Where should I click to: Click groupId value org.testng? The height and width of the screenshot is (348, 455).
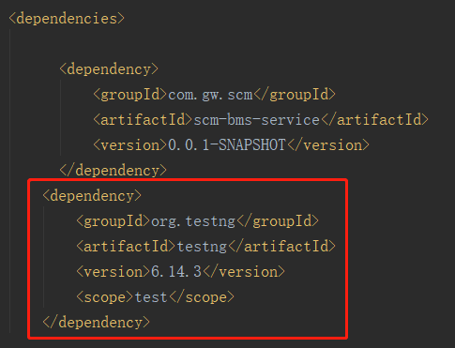tap(193, 221)
